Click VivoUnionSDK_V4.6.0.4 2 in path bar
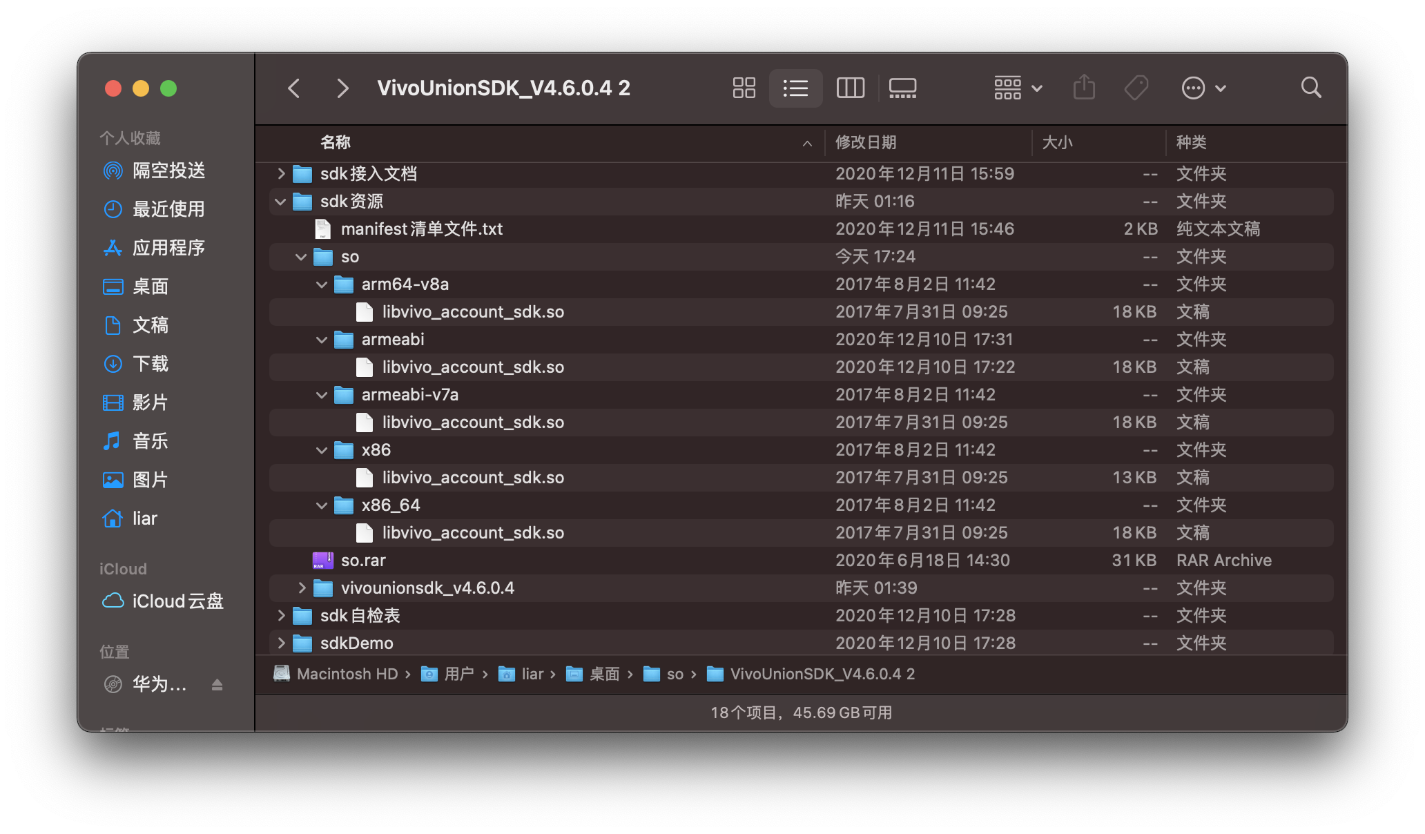Image resolution: width=1425 pixels, height=834 pixels. click(x=811, y=674)
